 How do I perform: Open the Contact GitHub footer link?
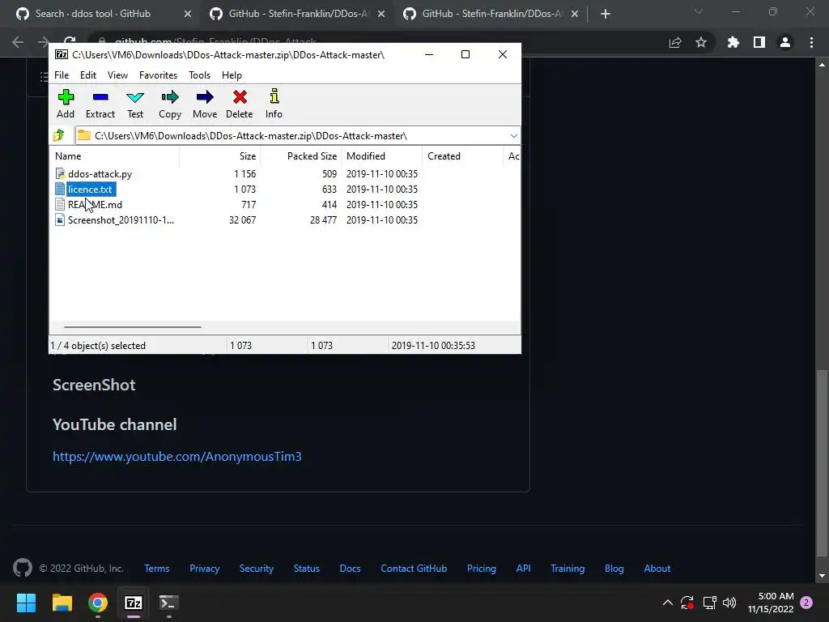point(414,568)
